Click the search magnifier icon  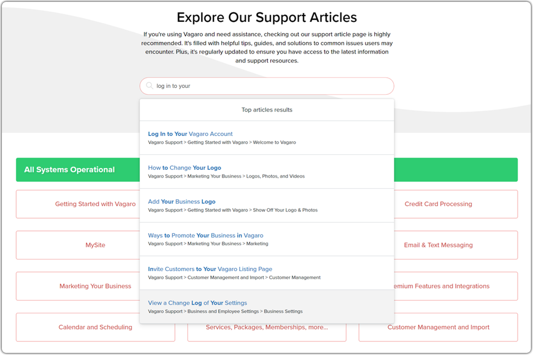pos(150,86)
